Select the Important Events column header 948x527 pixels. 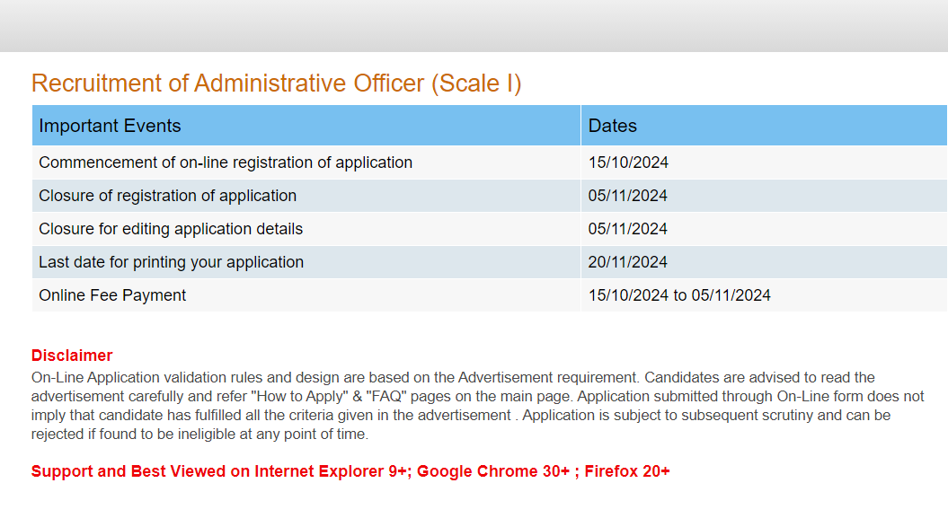coord(110,126)
